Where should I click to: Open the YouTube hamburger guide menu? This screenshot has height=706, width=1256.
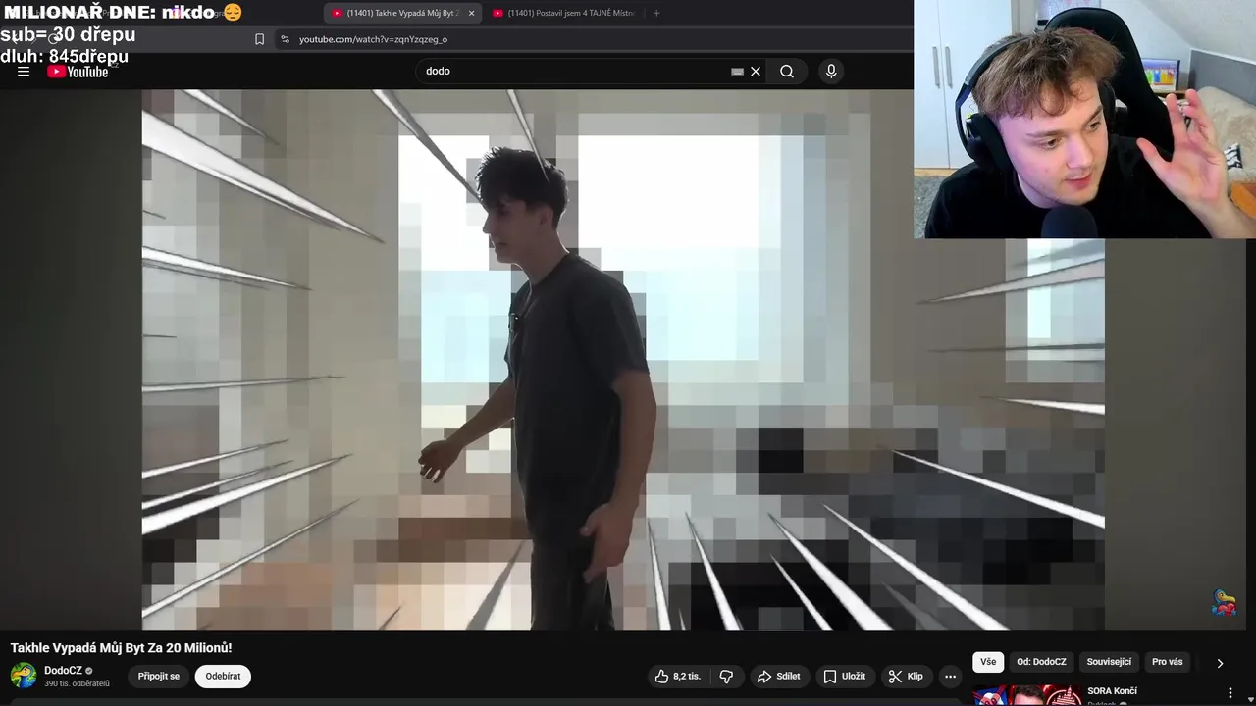(24, 71)
